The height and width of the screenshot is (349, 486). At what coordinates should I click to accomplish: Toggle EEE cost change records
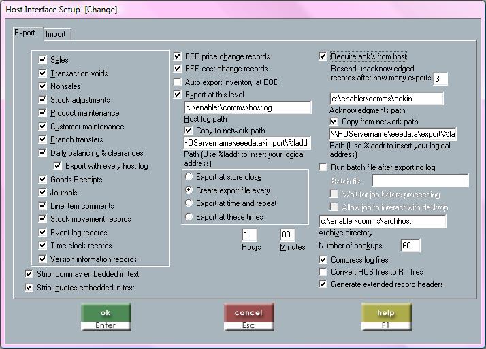177,69
